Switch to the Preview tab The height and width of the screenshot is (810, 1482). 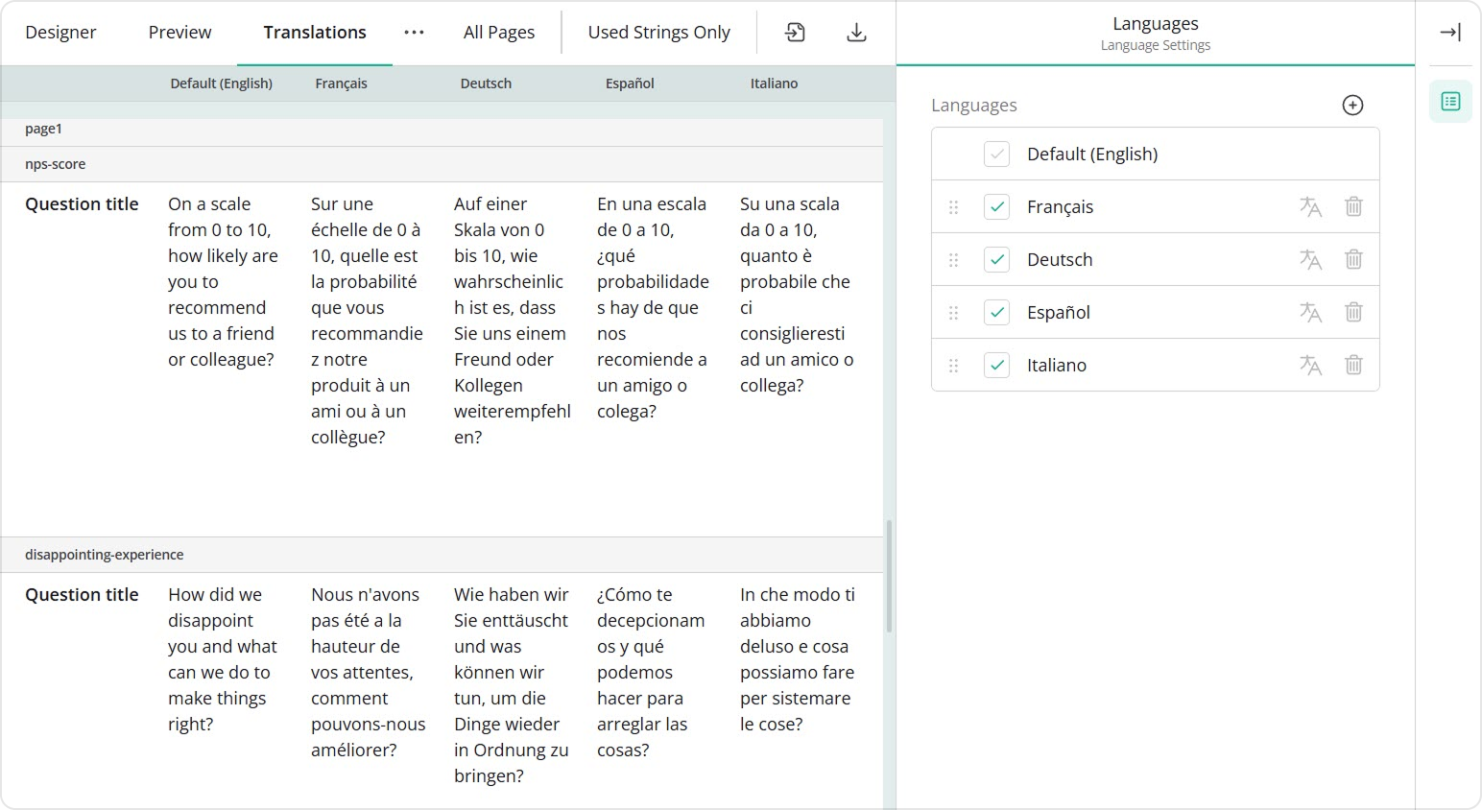(179, 32)
